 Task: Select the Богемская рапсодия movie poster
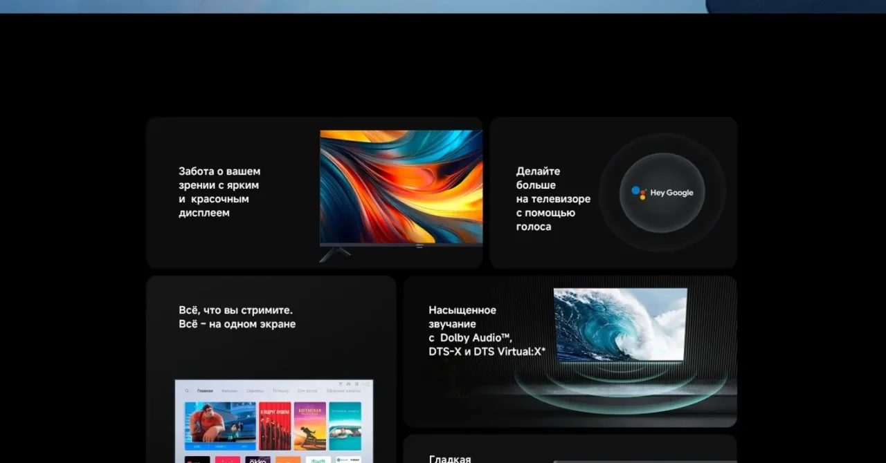[x=310, y=422]
